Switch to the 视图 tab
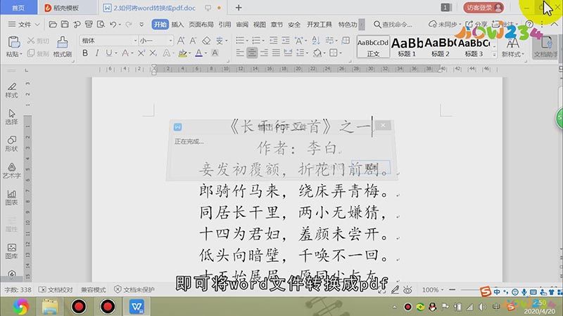The height and width of the screenshot is (316, 563). click(259, 25)
